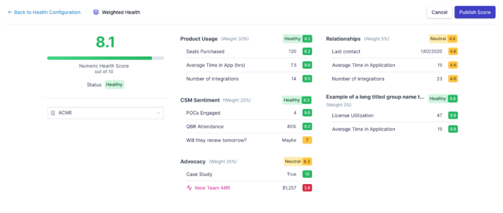Go back to Health Configuration
The width and height of the screenshot is (503, 213).
pos(44,12)
